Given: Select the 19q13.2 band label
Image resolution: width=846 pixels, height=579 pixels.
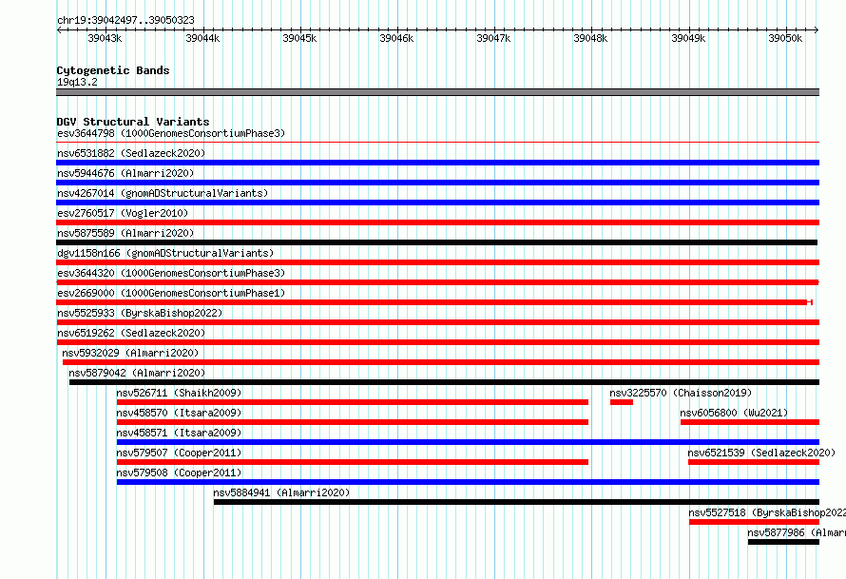Looking at the screenshot, I should (x=77, y=82).
